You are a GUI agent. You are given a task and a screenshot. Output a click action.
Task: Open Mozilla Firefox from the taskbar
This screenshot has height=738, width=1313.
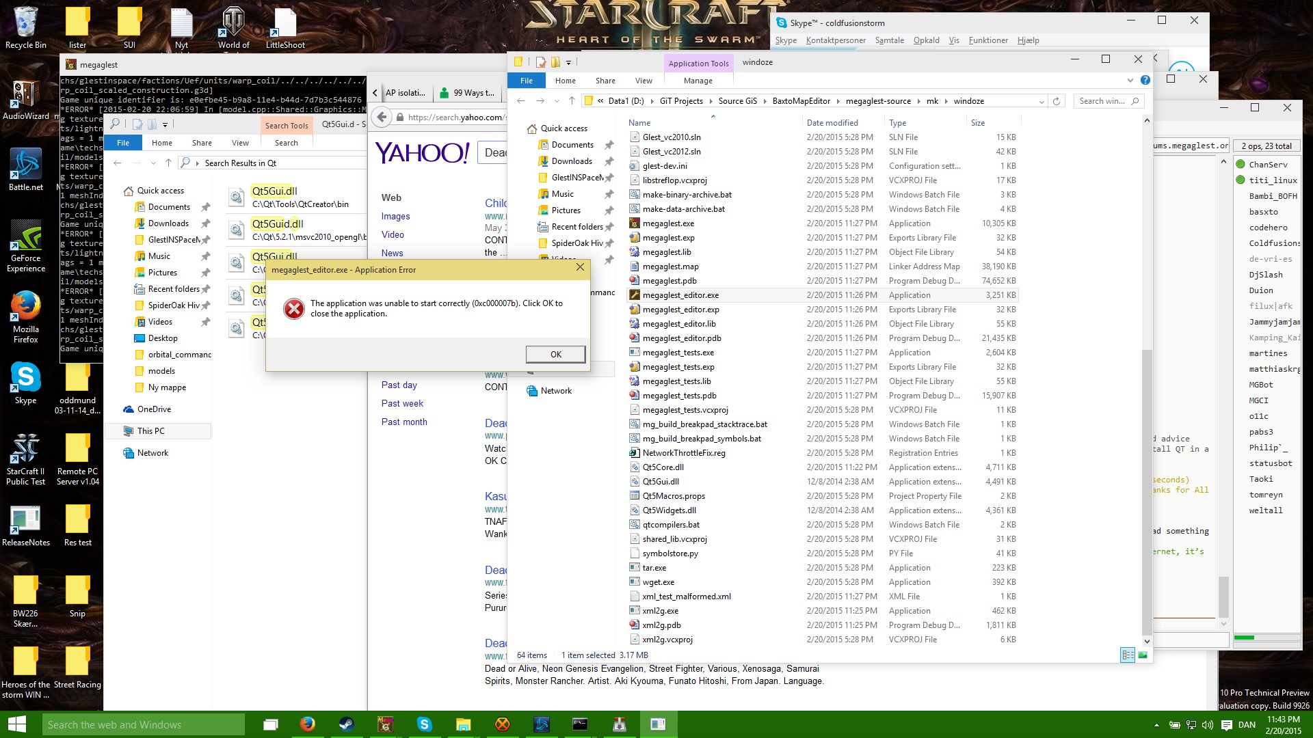point(308,724)
